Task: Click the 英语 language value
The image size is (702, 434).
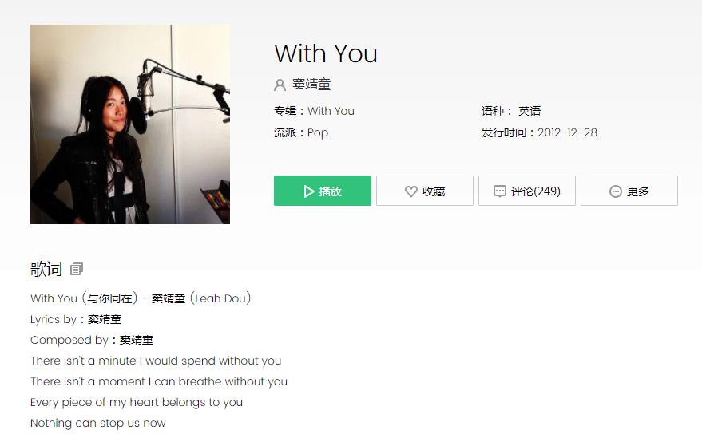Action: 529,111
